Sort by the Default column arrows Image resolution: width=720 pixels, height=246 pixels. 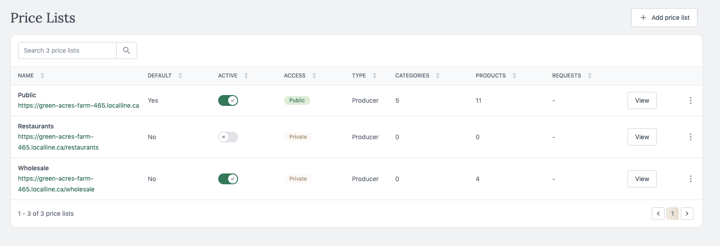180,76
